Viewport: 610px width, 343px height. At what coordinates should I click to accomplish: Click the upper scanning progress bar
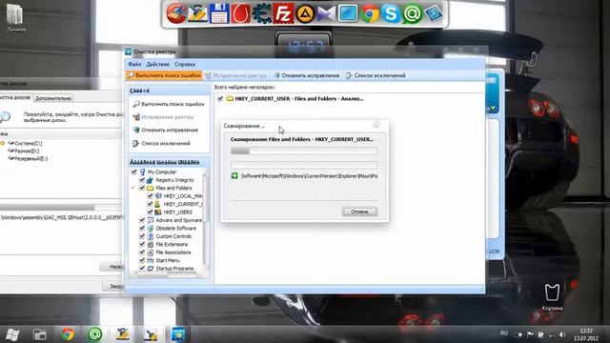click(x=304, y=151)
